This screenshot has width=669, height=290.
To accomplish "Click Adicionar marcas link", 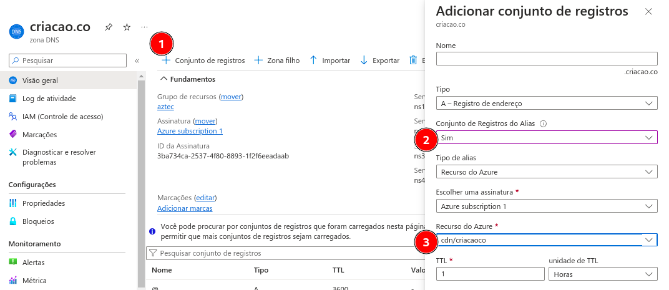I will point(185,208).
